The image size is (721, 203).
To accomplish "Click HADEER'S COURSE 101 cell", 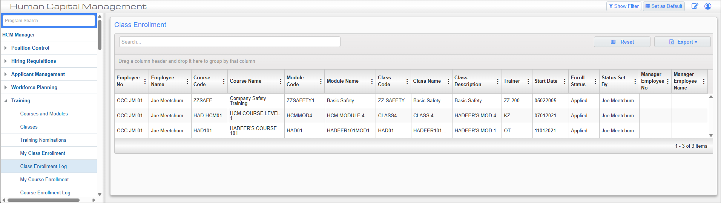I will (x=256, y=131).
